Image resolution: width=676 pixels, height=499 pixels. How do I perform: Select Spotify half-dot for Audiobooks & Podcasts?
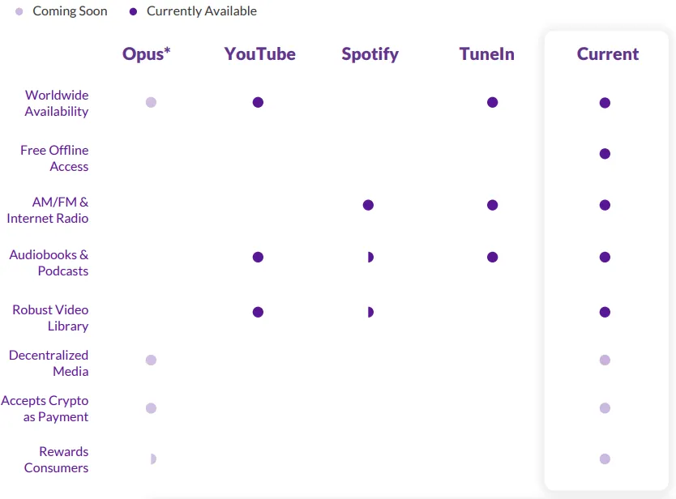point(370,257)
